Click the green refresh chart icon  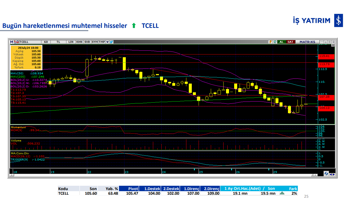tap(275, 42)
